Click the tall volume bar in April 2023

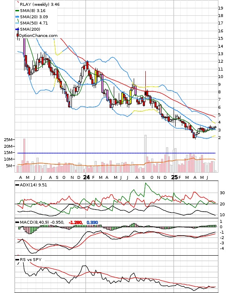(x=24, y=156)
